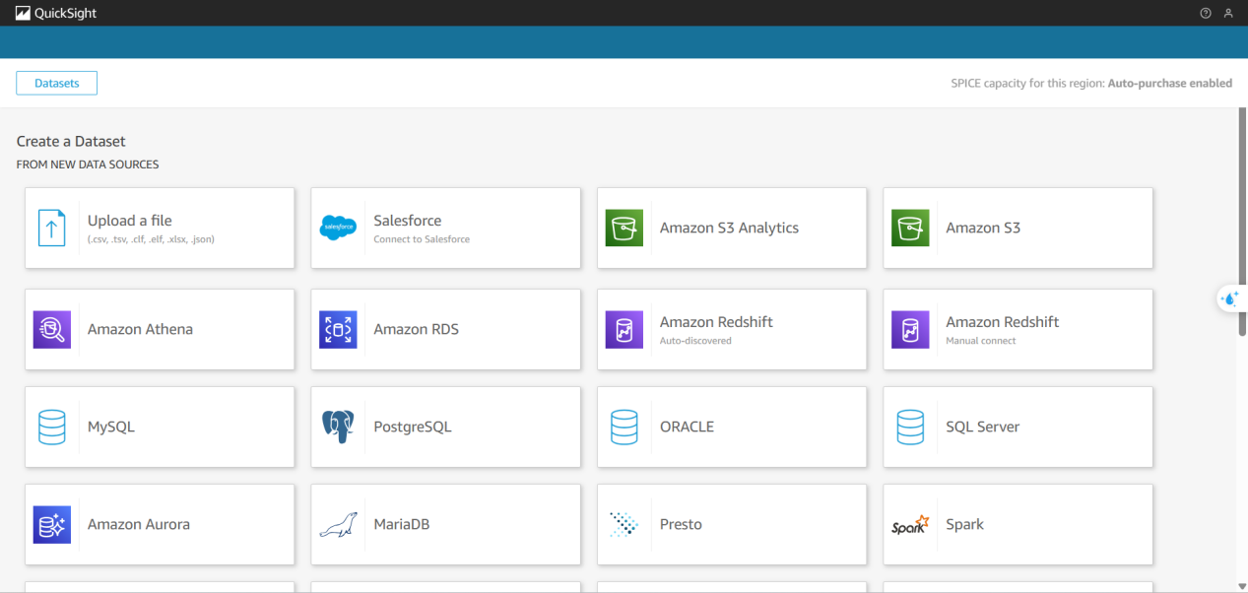Click the Amazon Athena purple icon

(x=51, y=329)
